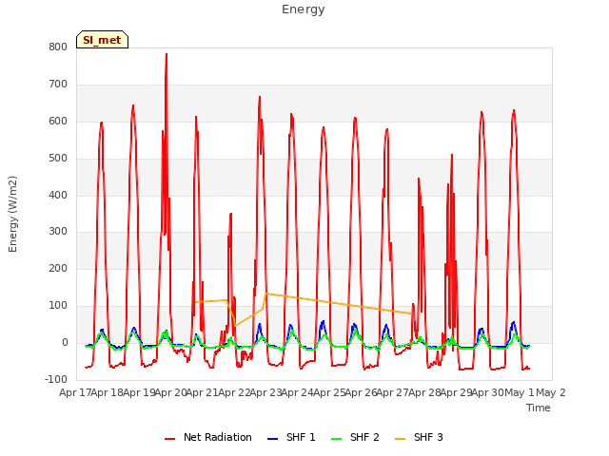Click the Apr 23 x-axis label
The height and width of the screenshot is (456, 609).
(265, 392)
